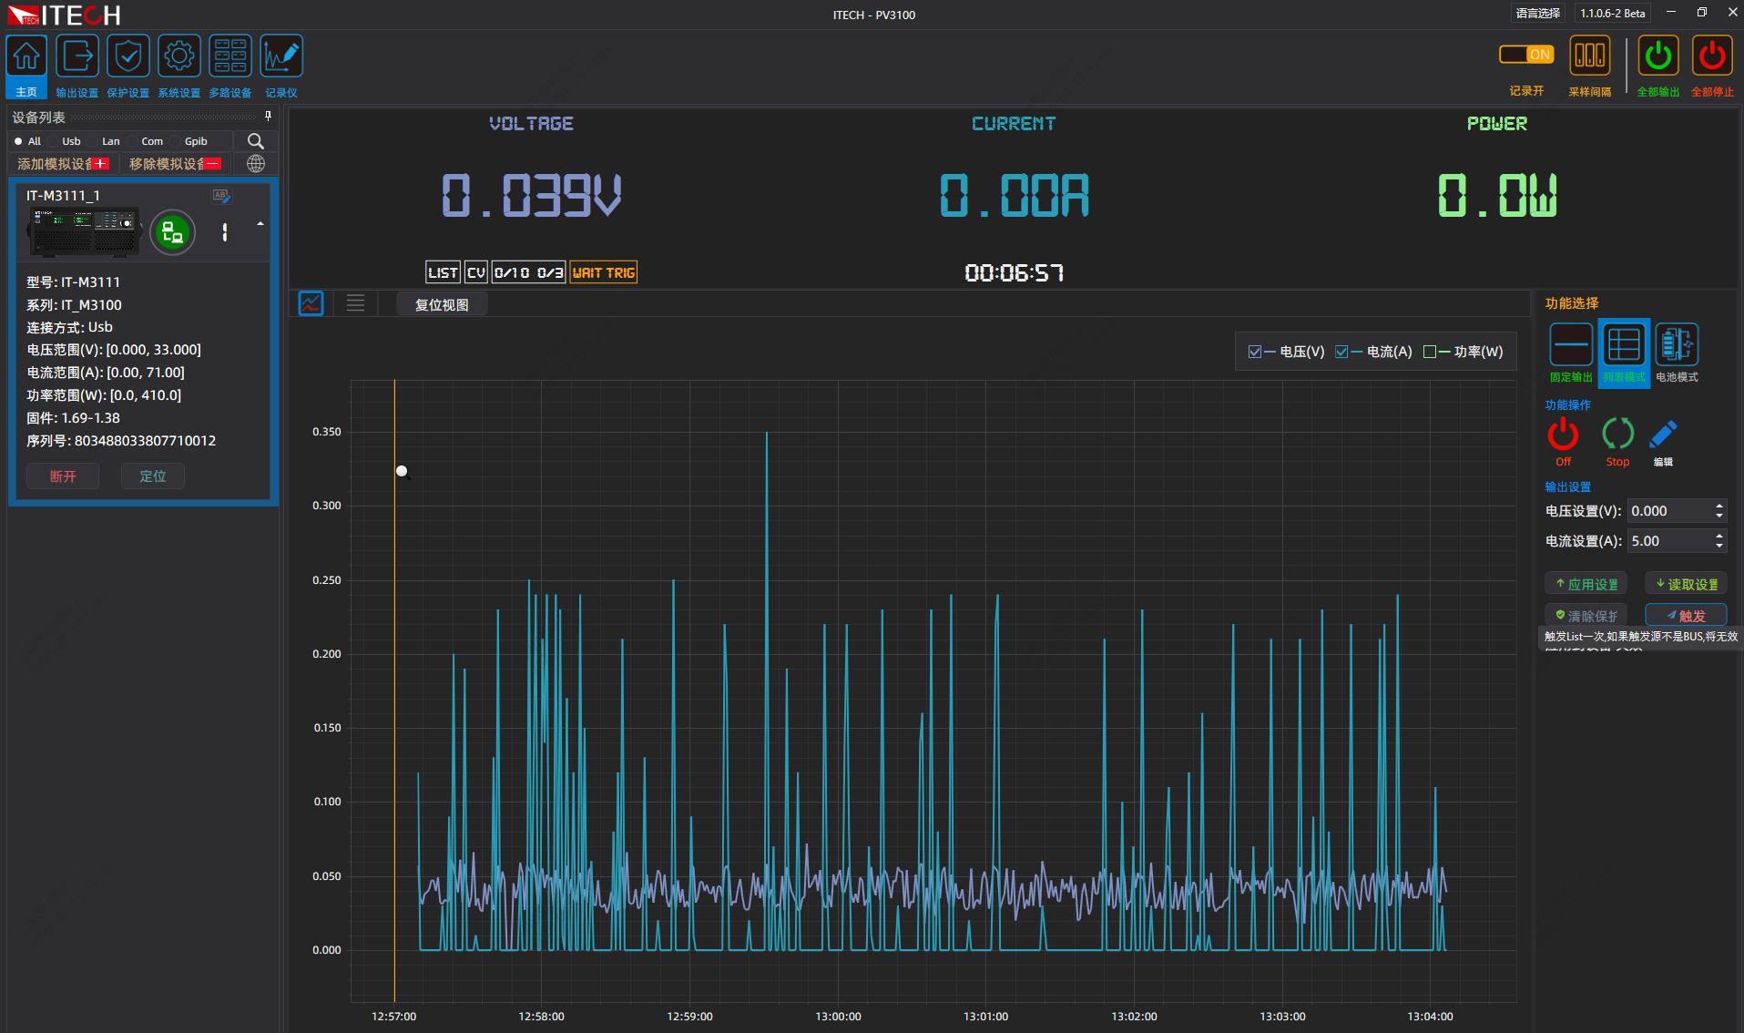Stop the list with green Stop icon

[x=1617, y=442]
